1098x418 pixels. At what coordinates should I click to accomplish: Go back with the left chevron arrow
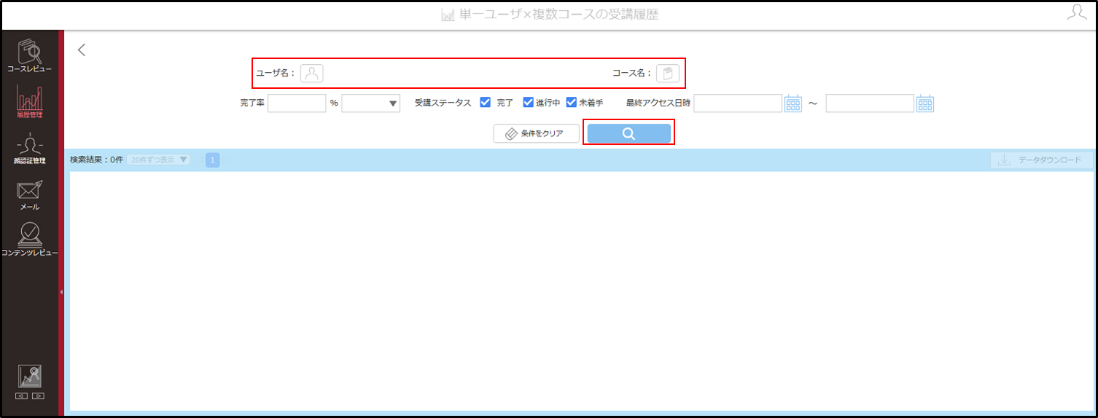tap(82, 50)
